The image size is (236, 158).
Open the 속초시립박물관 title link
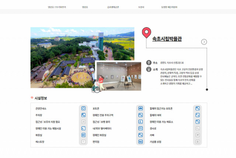pos(167,39)
